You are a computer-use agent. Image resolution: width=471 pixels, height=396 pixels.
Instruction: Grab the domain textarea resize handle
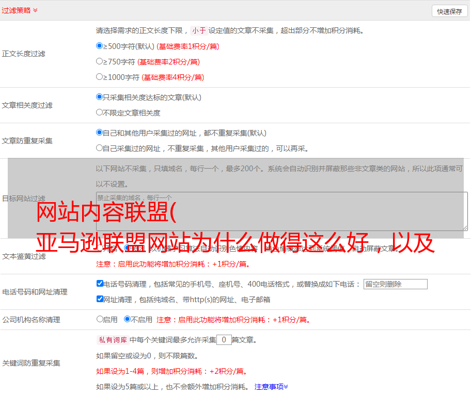click(465, 228)
